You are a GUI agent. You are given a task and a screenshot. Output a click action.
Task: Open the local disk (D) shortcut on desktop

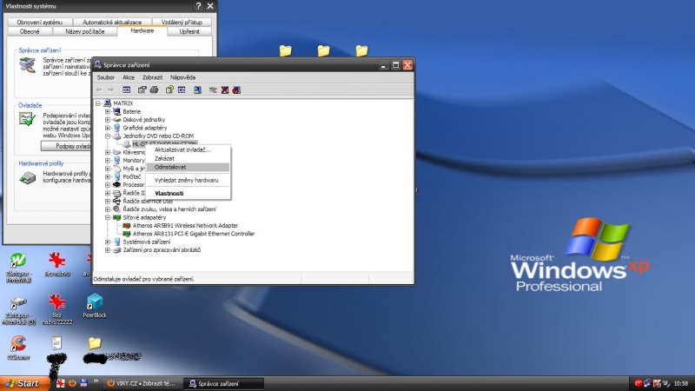click(18, 310)
